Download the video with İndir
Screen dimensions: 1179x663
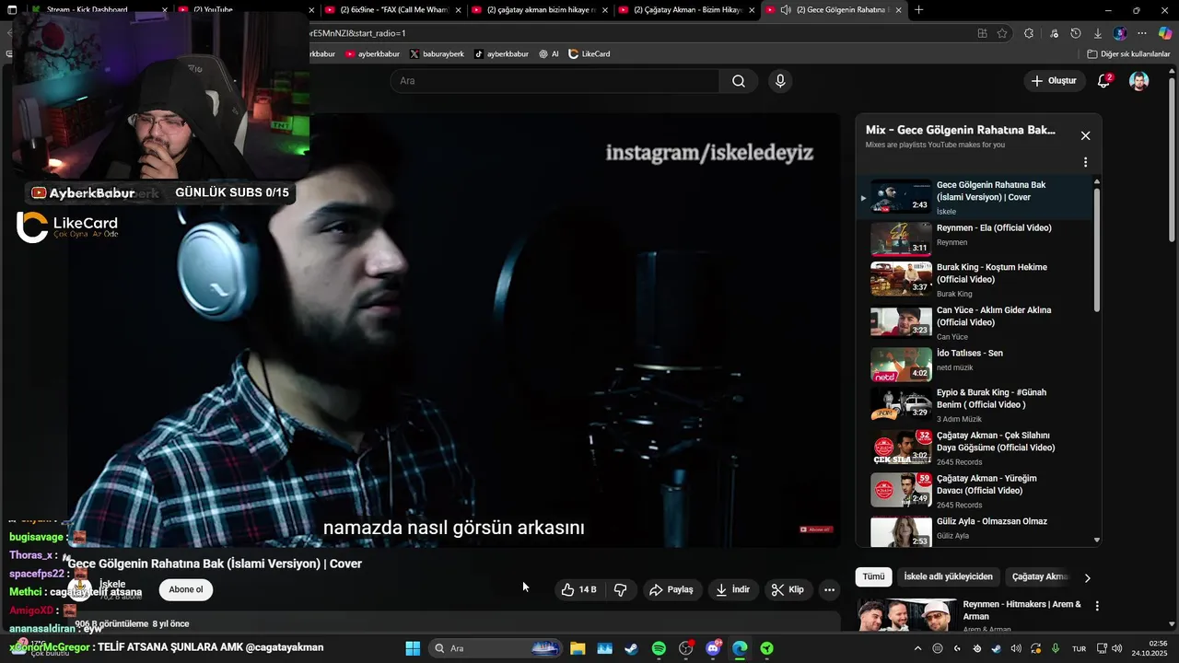(733, 589)
